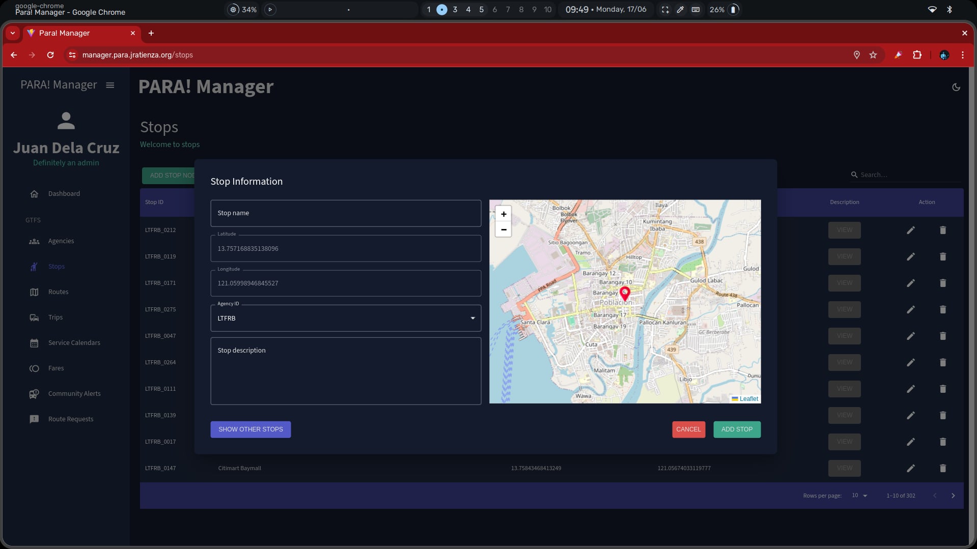This screenshot has width=977, height=549.
Task: Delete stop LTFRB_0139 with trash icon
Action: click(x=942, y=416)
